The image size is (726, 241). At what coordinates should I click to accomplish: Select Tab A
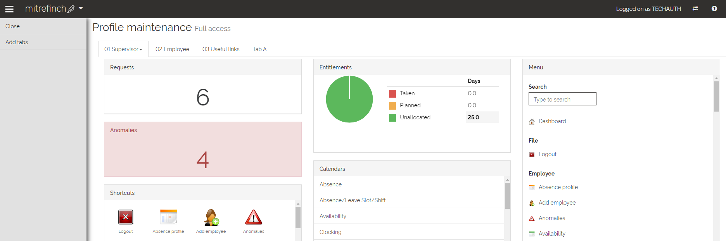[x=259, y=49]
